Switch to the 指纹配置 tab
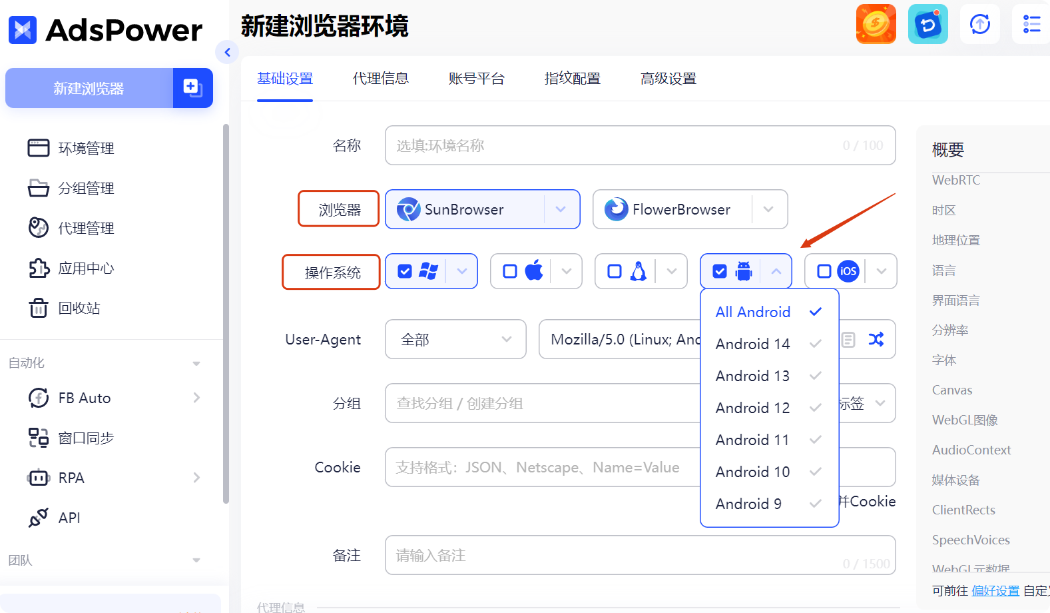This screenshot has width=1050, height=613. pyautogui.click(x=573, y=79)
